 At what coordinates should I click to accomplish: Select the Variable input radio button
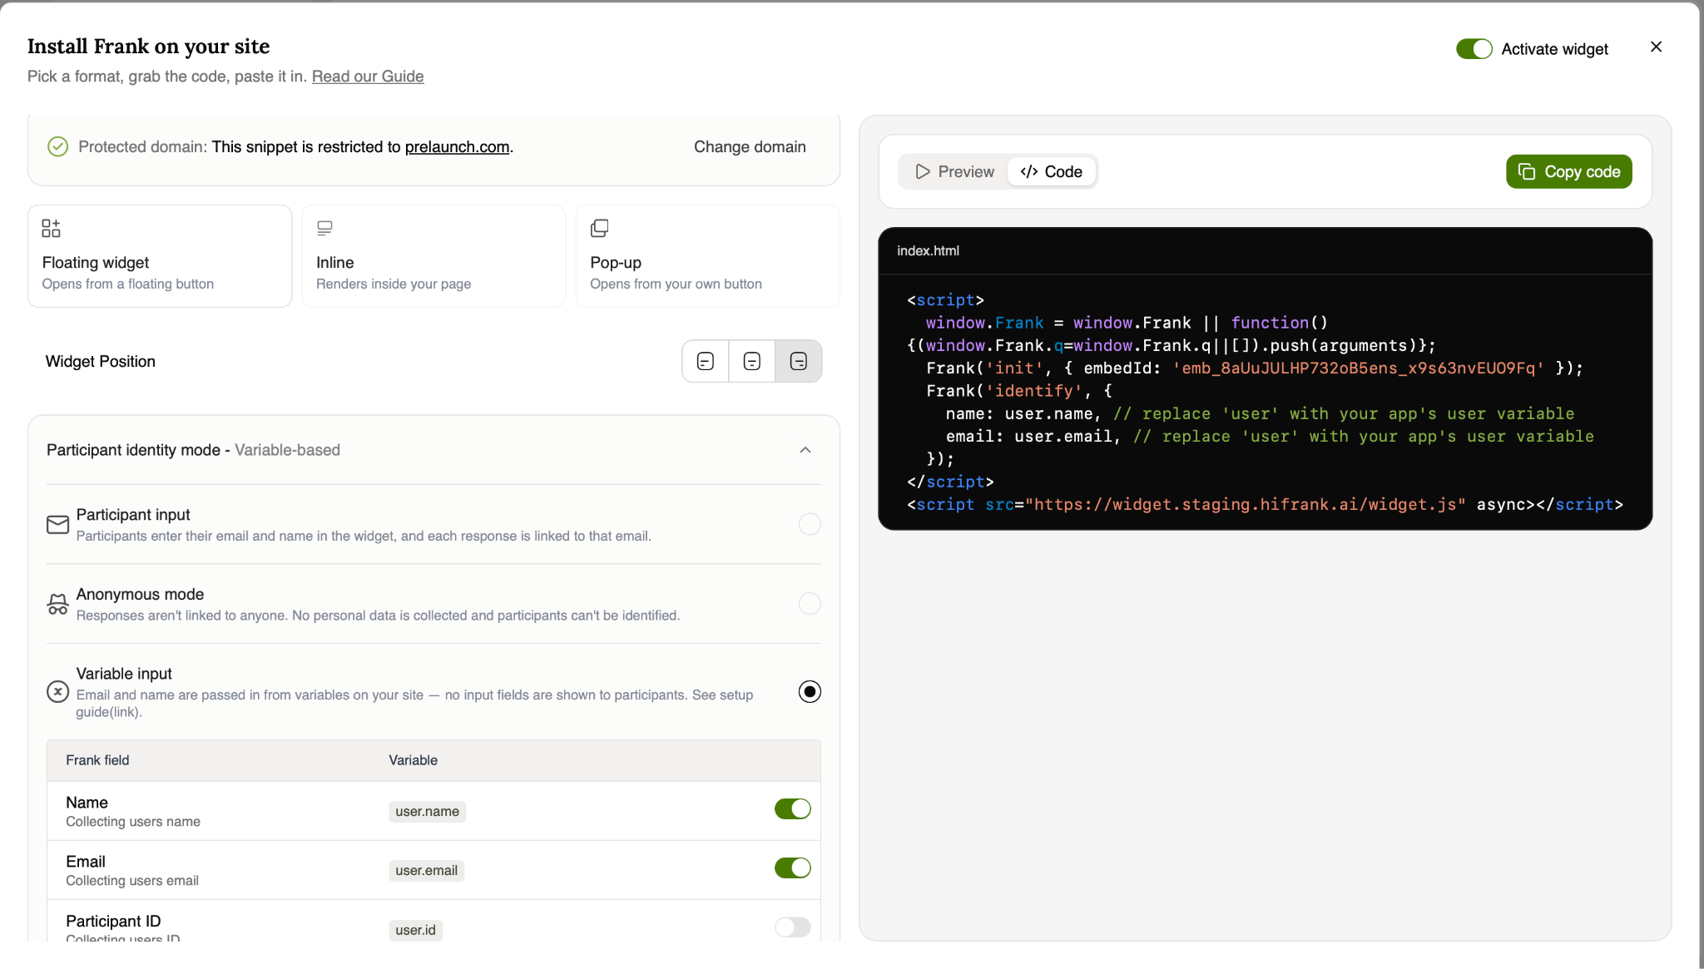click(810, 692)
